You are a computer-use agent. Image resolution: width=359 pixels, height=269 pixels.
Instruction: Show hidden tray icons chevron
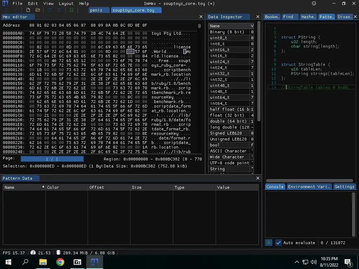297,262
